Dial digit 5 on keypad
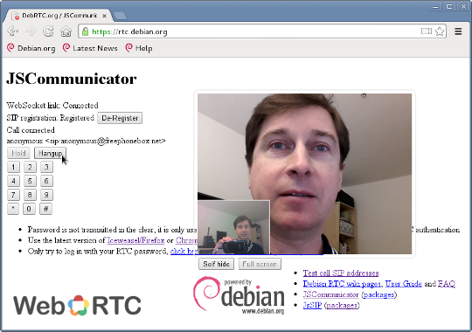This screenshot has height=332, width=472. tap(30, 181)
